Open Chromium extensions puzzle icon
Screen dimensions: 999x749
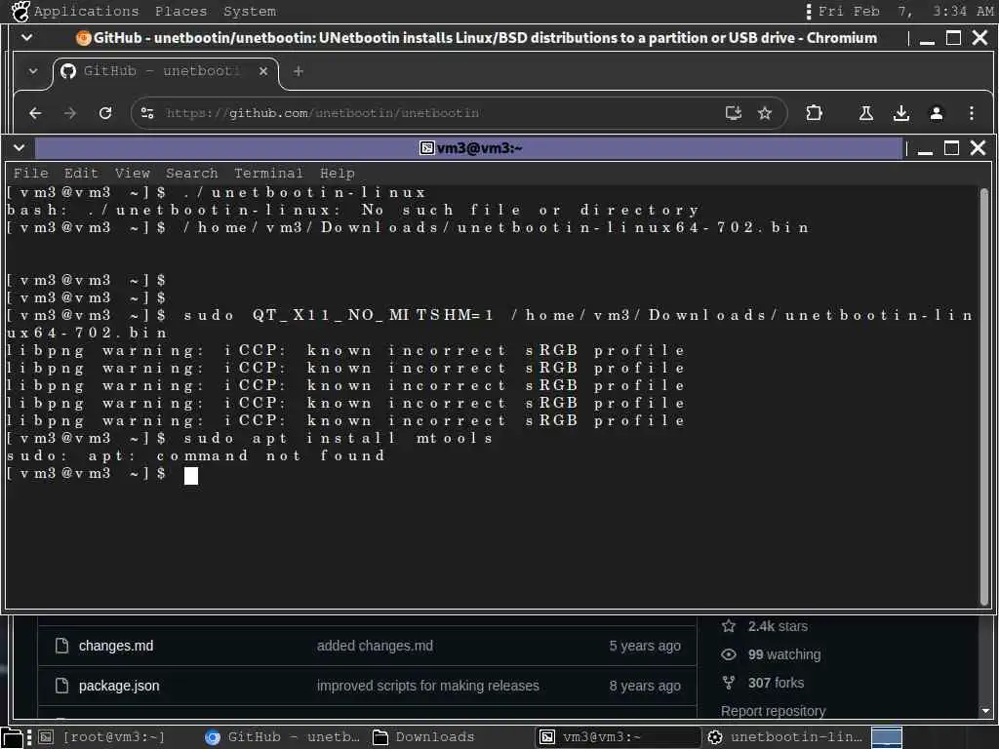(x=814, y=113)
